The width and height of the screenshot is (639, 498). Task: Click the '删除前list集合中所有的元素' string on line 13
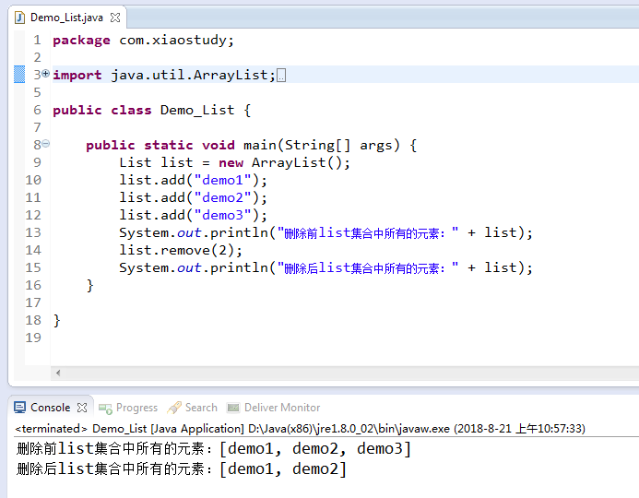(368, 232)
